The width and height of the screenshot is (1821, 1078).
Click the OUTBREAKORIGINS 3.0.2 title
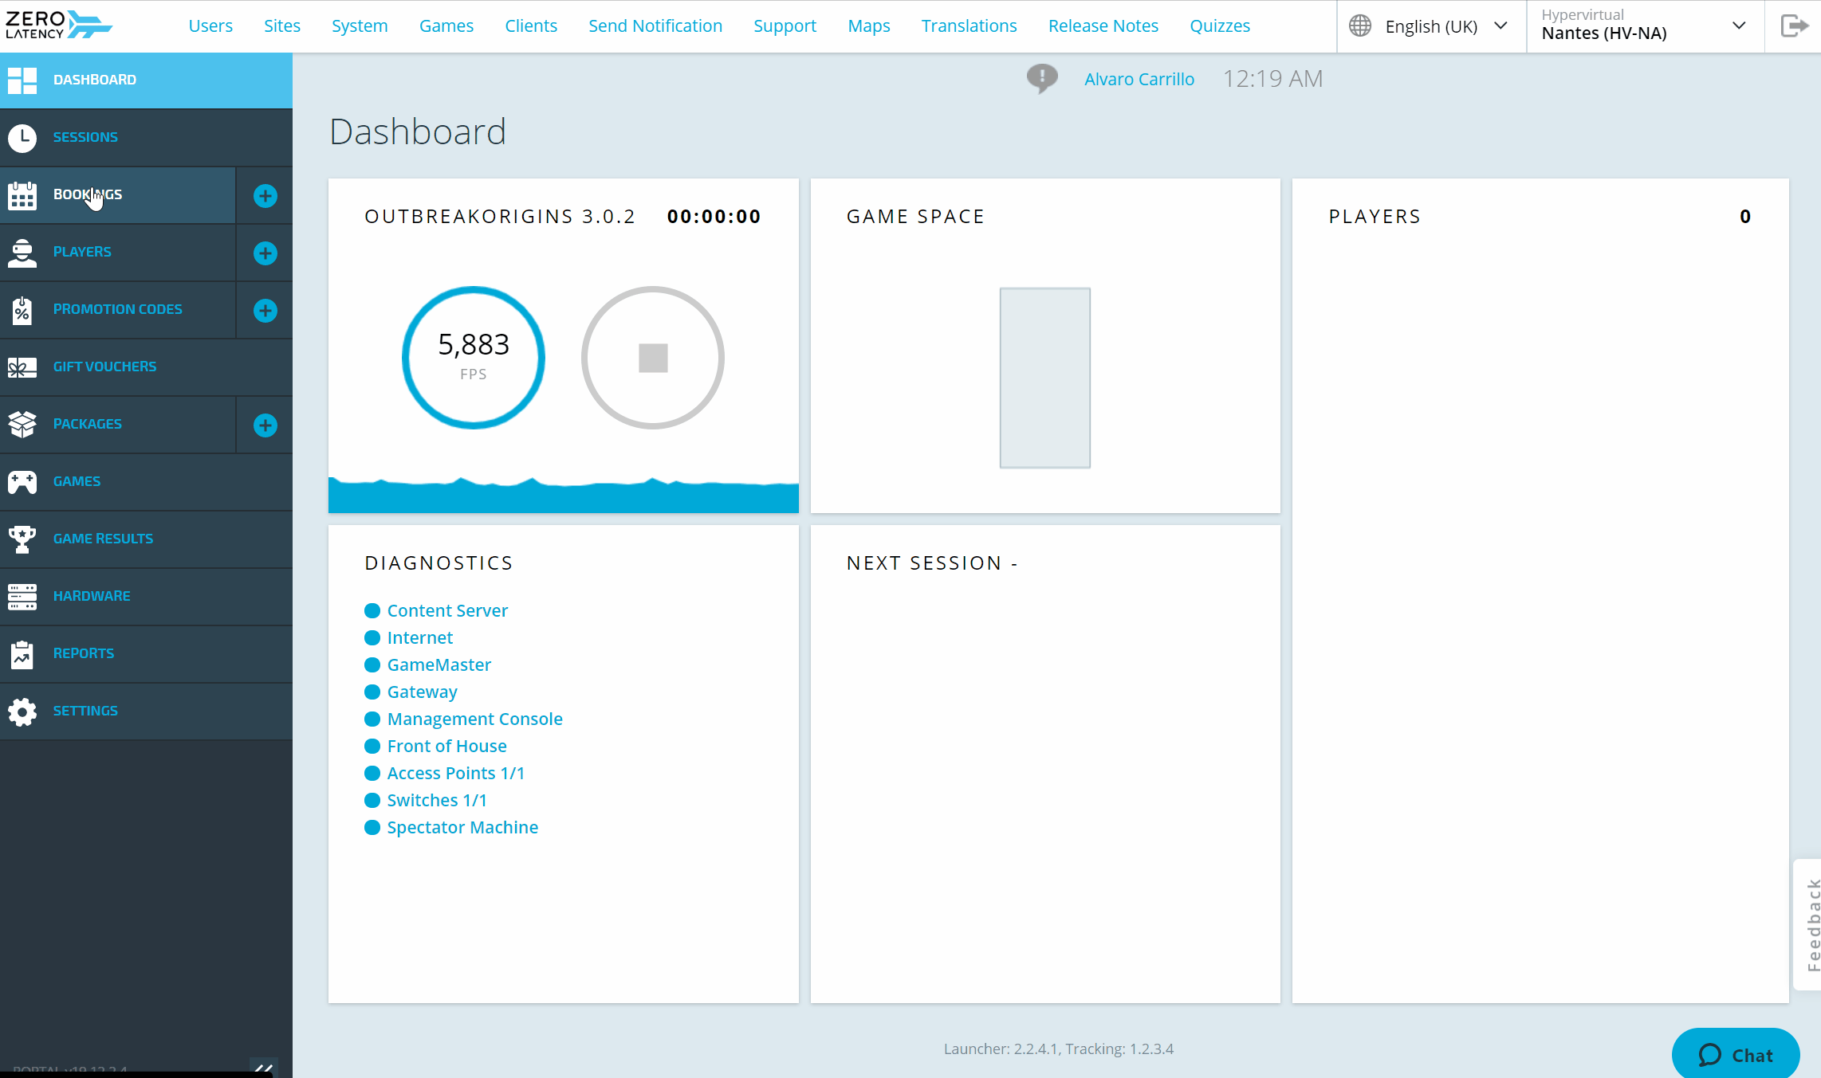click(500, 217)
